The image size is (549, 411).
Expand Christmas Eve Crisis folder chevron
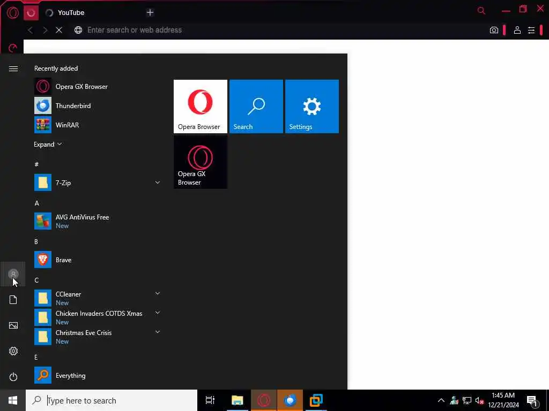coord(158,332)
